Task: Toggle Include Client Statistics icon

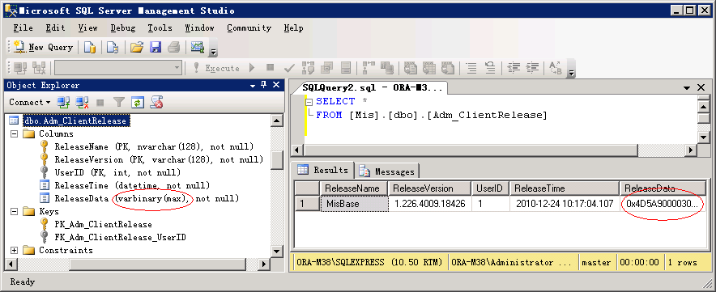Action: 387,68
